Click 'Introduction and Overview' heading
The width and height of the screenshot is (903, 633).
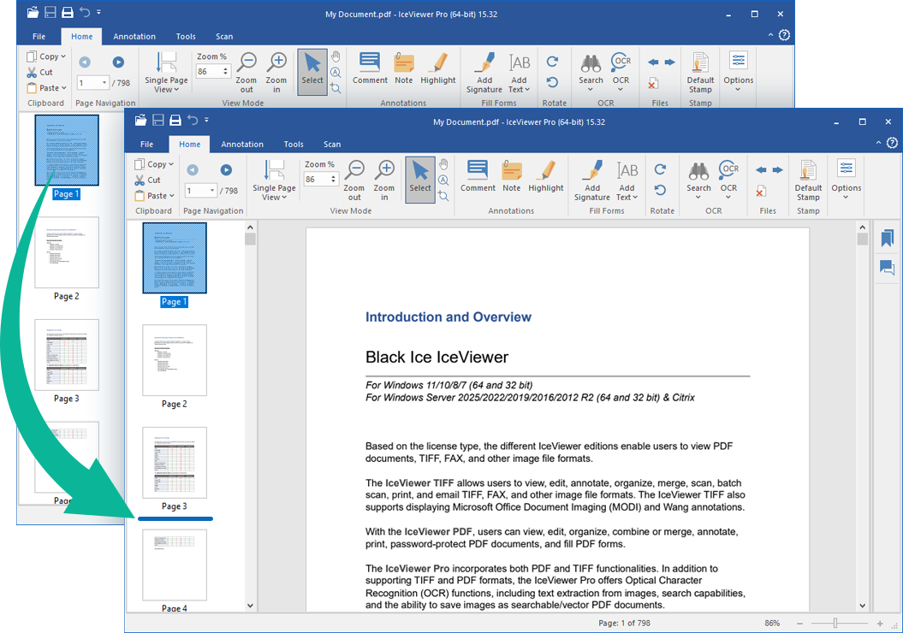(448, 317)
